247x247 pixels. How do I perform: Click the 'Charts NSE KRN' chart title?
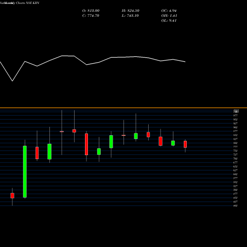click(x=28, y=3)
